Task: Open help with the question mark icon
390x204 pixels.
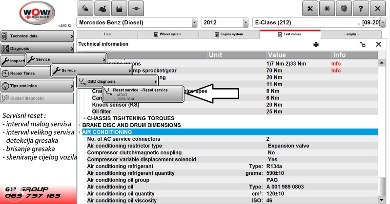Action: click(x=361, y=9)
